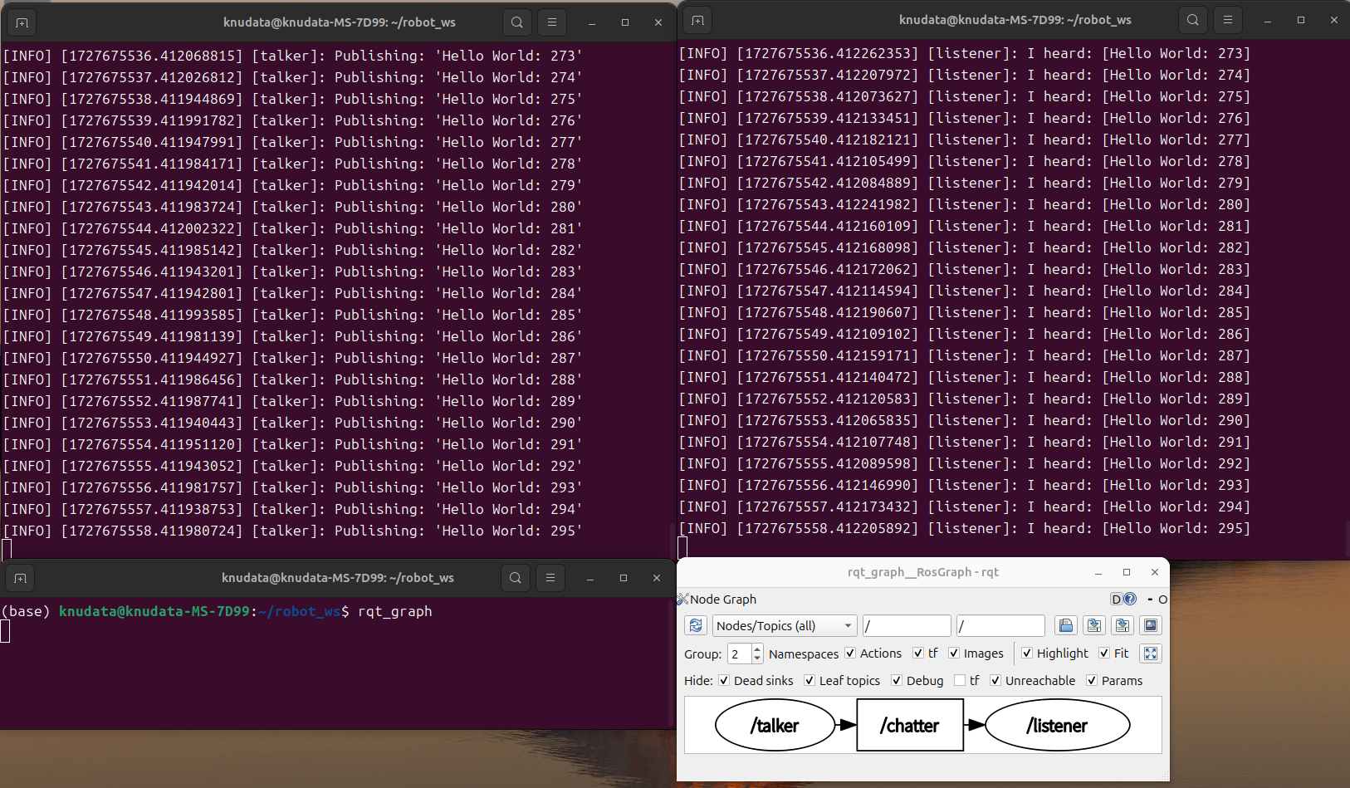Uncheck Hide Leaf topics
Image resolution: width=1350 pixels, height=788 pixels.
pos(810,680)
